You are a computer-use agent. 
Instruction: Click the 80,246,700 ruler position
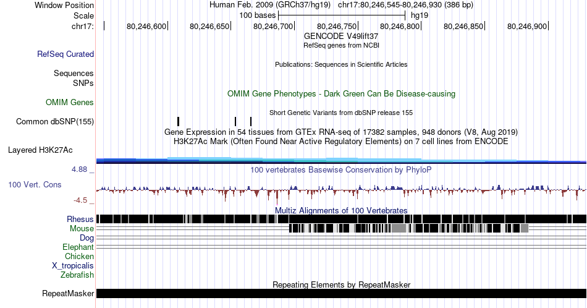coord(273,26)
